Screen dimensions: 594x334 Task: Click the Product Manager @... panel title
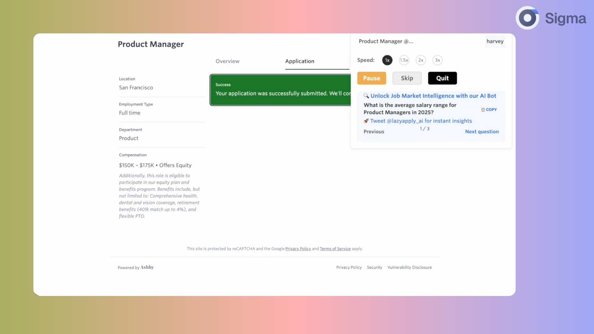(x=385, y=41)
